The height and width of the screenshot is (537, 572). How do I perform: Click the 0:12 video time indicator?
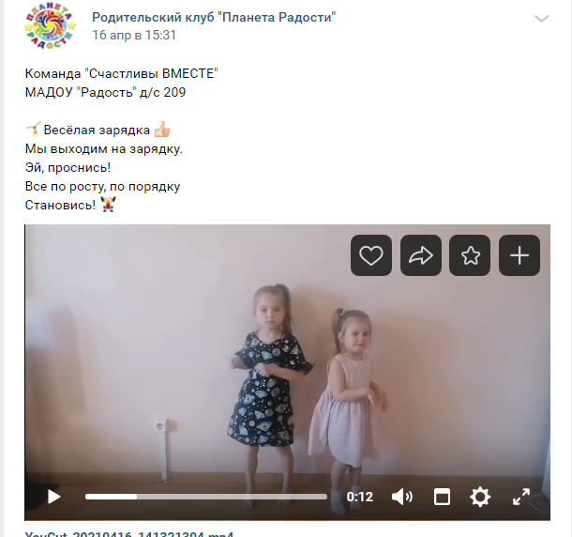point(360,497)
